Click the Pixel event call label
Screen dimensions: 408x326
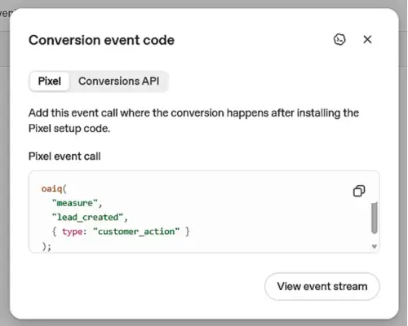(64, 156)
